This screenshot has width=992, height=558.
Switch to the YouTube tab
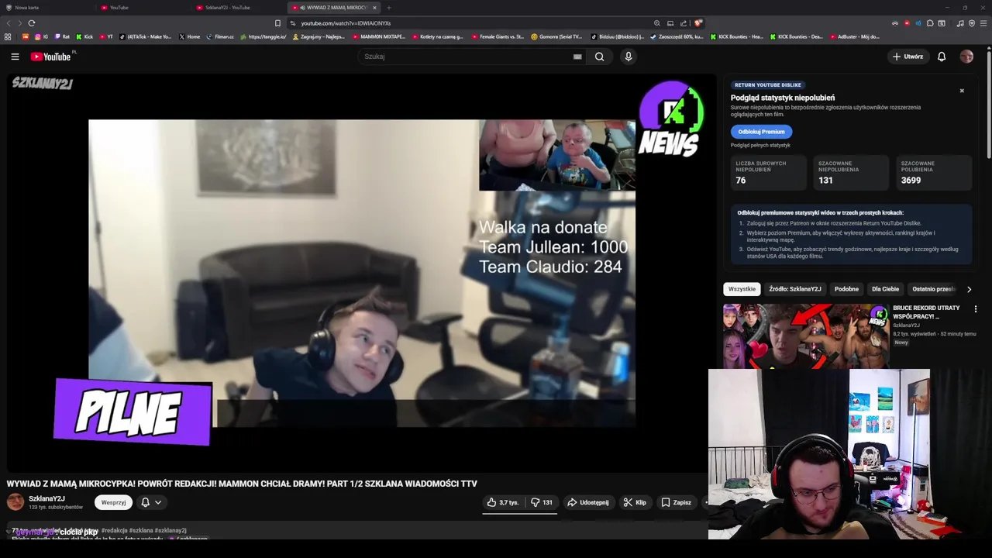(143, 8)
